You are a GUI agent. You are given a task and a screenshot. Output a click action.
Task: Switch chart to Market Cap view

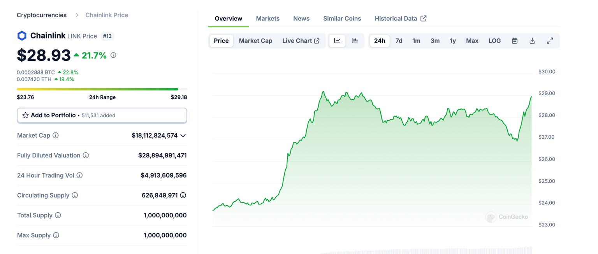(255, 41)
